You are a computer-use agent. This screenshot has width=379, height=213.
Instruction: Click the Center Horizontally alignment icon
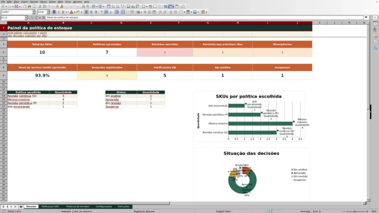tap(91, 12)
